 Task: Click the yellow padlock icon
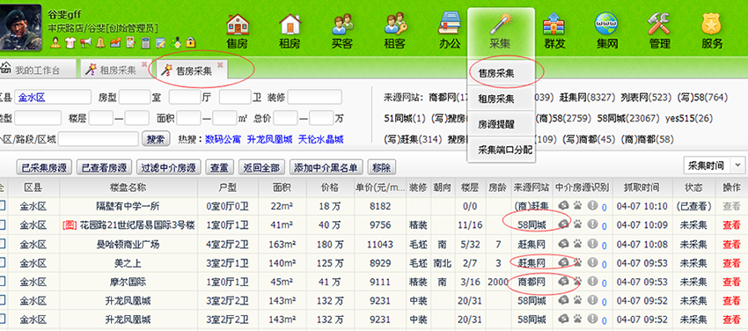(x=191, y=42)
